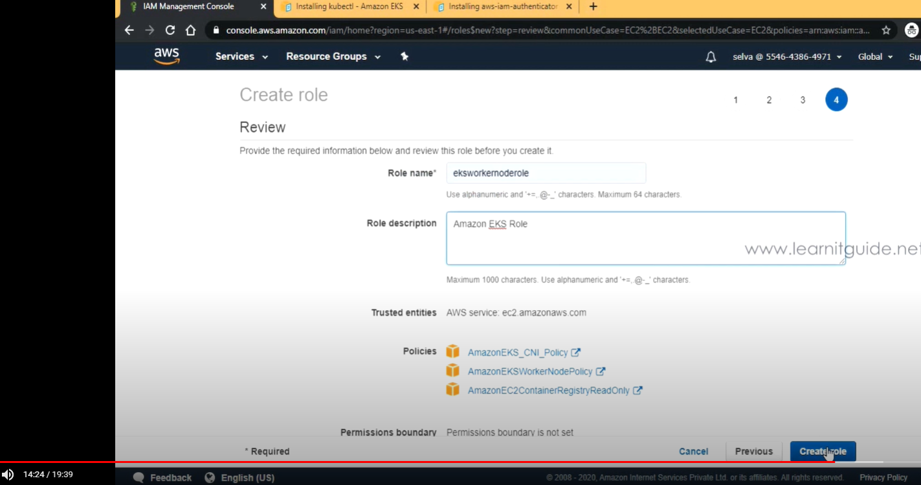Screen dimensions: 921x485
Task: Switch to Installing kubectl - Amazon EKS tab
Action: click(x=350, y=7)
